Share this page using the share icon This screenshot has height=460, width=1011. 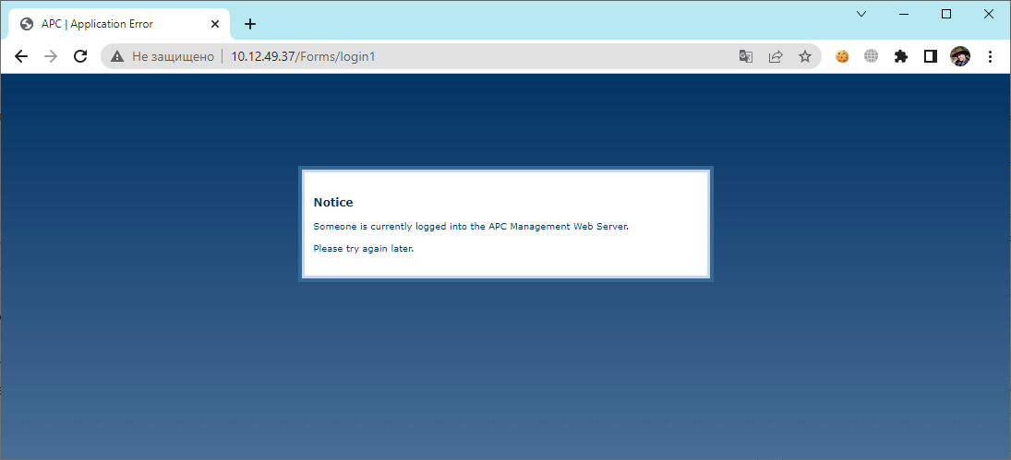click(x=776, y=56)
